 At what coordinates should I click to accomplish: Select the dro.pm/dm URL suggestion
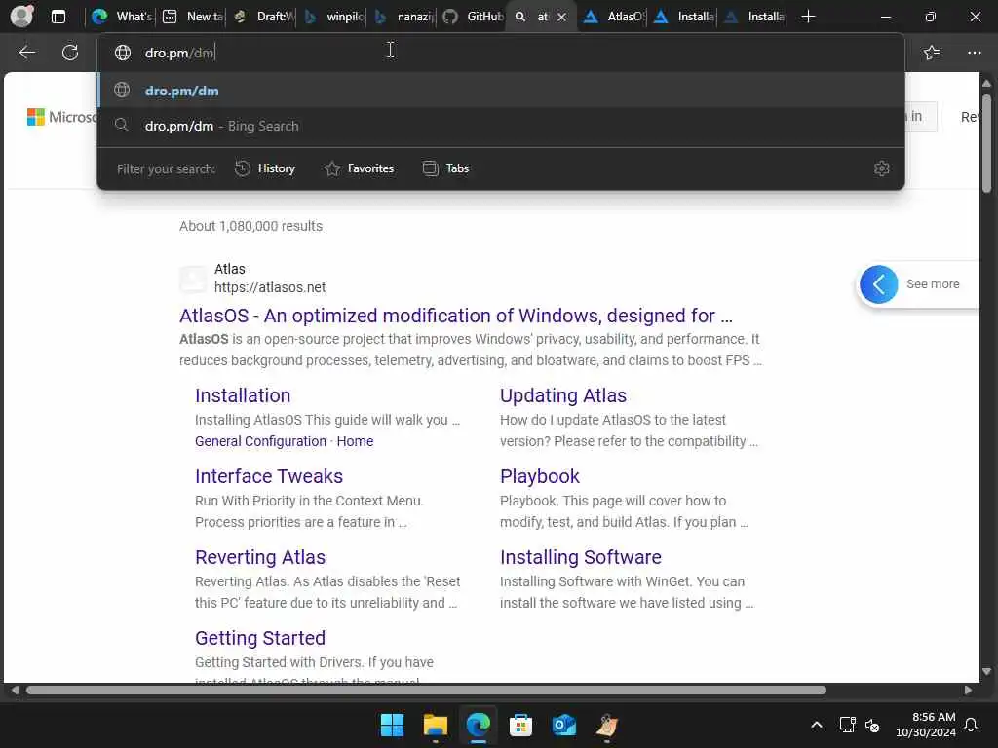point(501,91)
